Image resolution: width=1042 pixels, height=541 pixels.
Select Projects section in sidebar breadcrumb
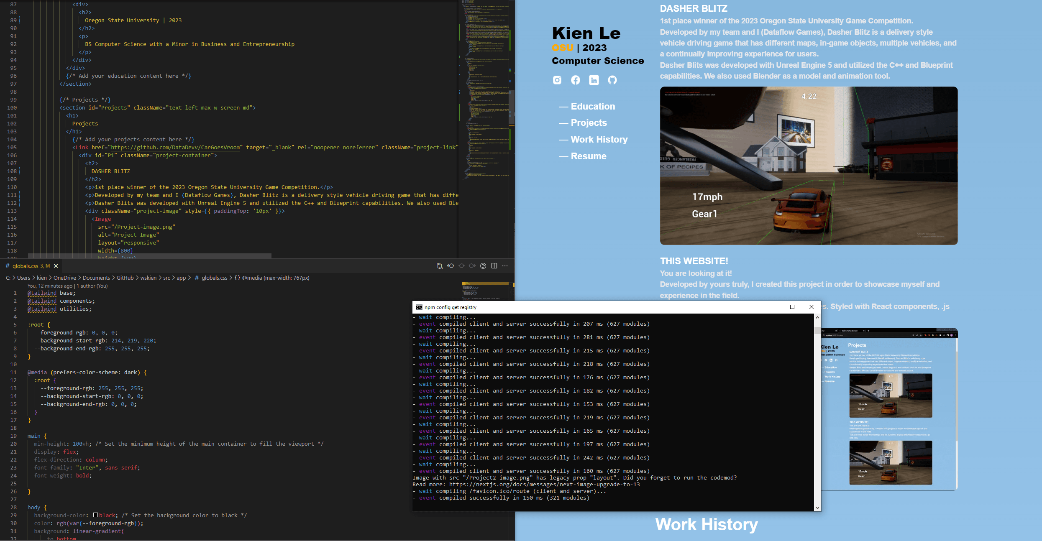click(x=589, y=122)
